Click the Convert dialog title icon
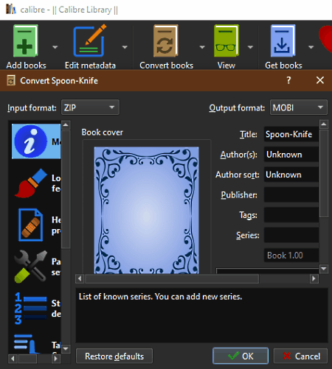 (x=11, y=80)
